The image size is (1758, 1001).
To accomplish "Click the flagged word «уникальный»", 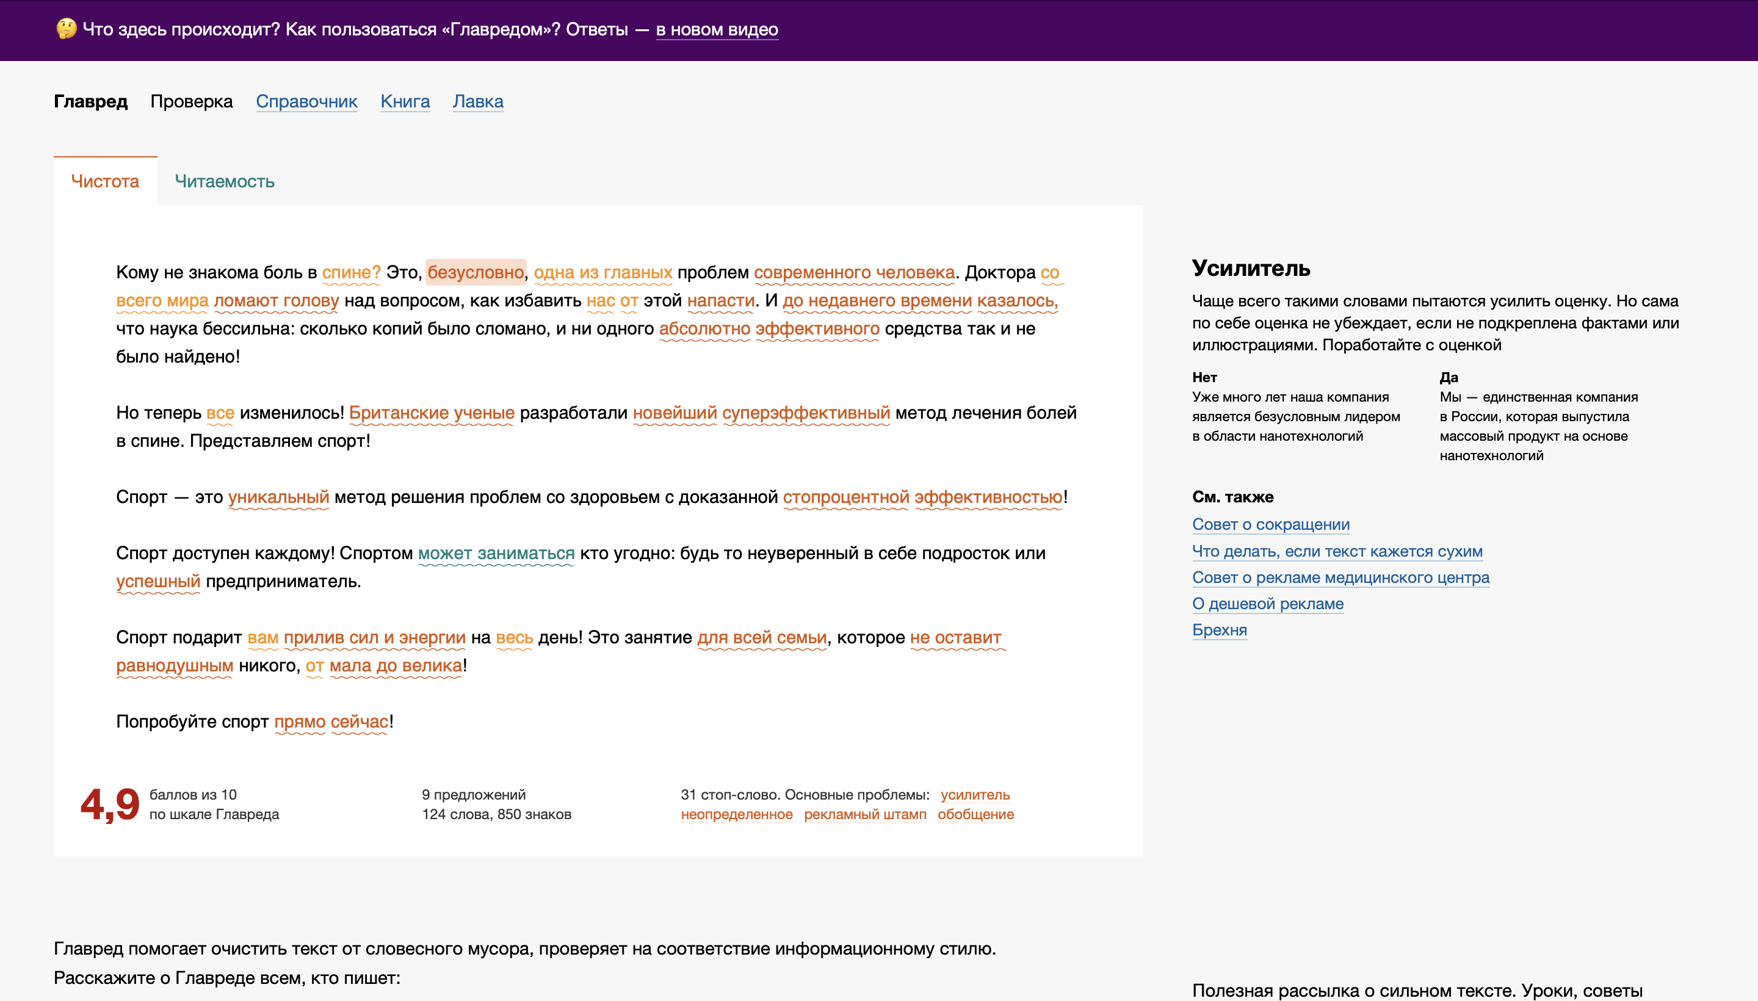I will (278, 497).
